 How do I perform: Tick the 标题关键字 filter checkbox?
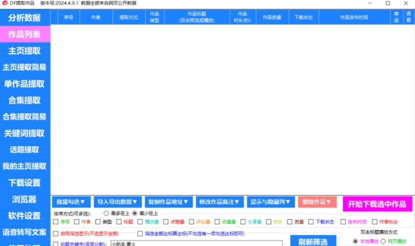click(56, 244)
